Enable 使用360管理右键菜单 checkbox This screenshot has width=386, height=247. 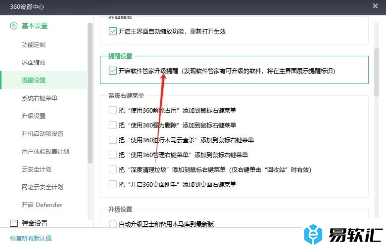pos(113,155)
